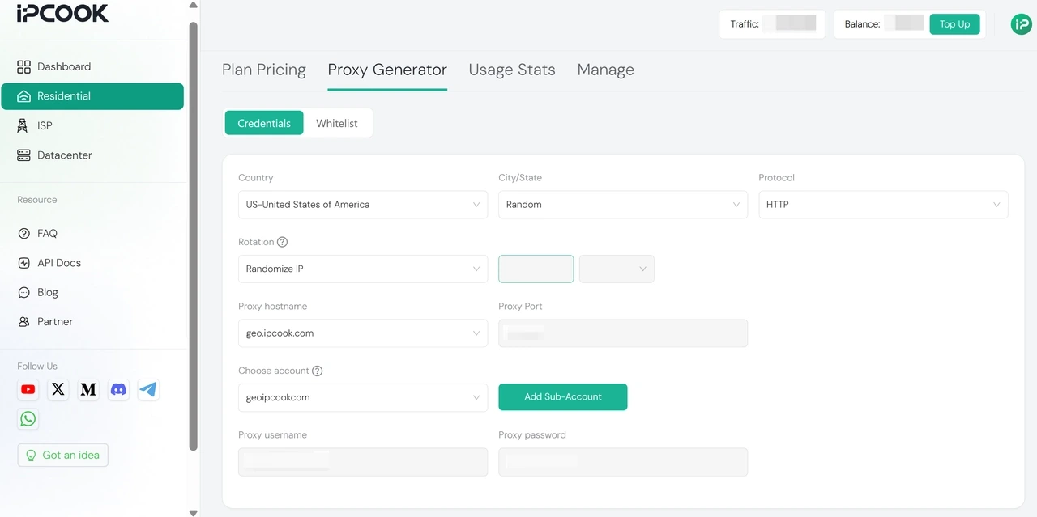Switch to the Proxy Generator tab
1037x517 pixels.
coord(387,70)
